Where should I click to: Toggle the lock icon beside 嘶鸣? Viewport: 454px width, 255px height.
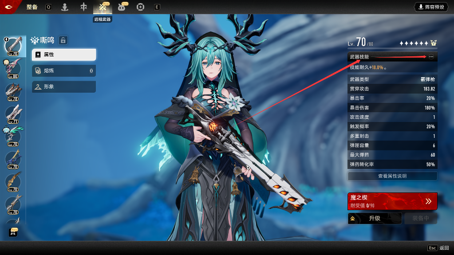click(63, 40)
